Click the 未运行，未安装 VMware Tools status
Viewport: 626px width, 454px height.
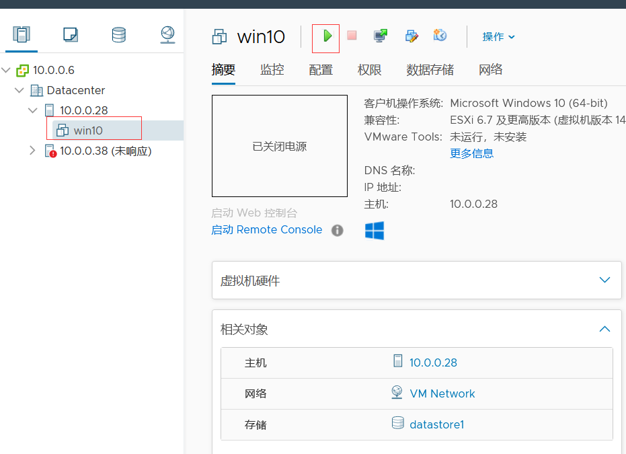coord(488,137)
